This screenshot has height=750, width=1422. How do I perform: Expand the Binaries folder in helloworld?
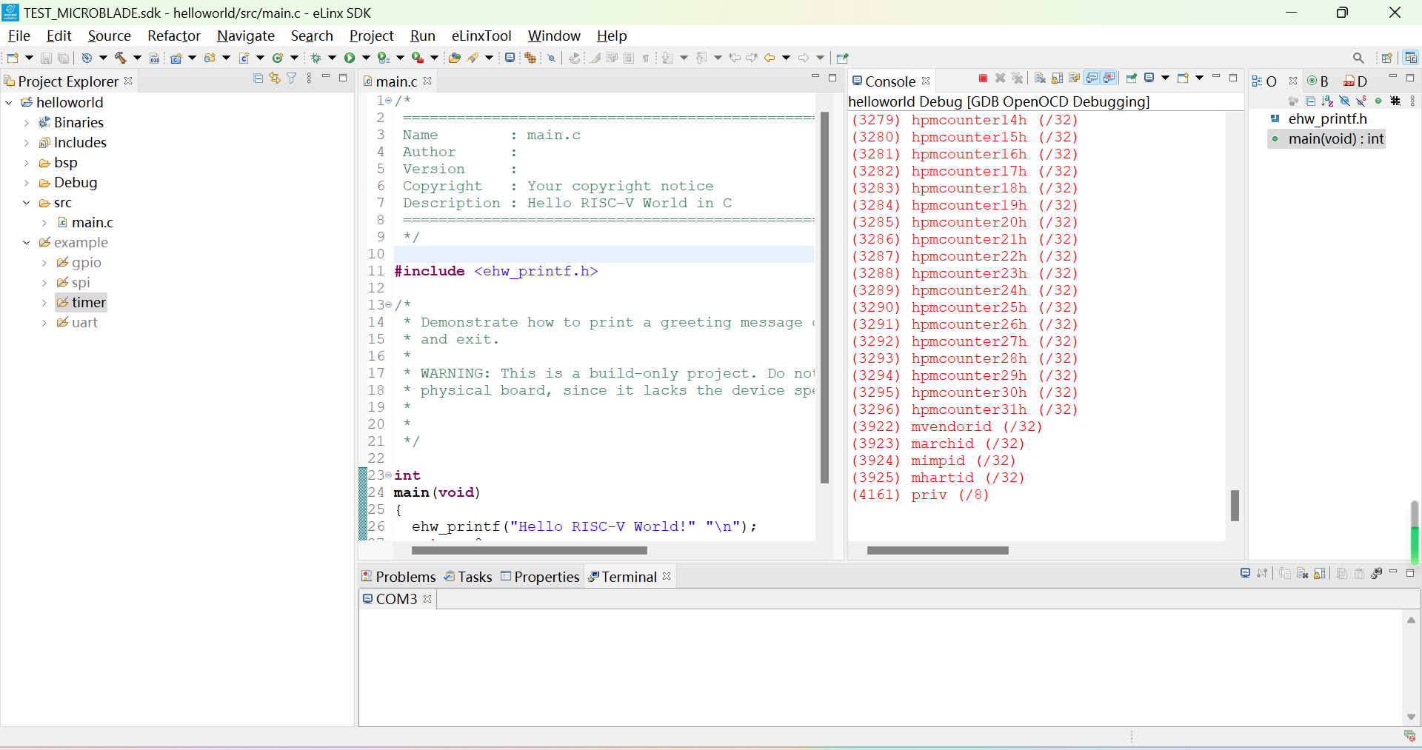27,123
